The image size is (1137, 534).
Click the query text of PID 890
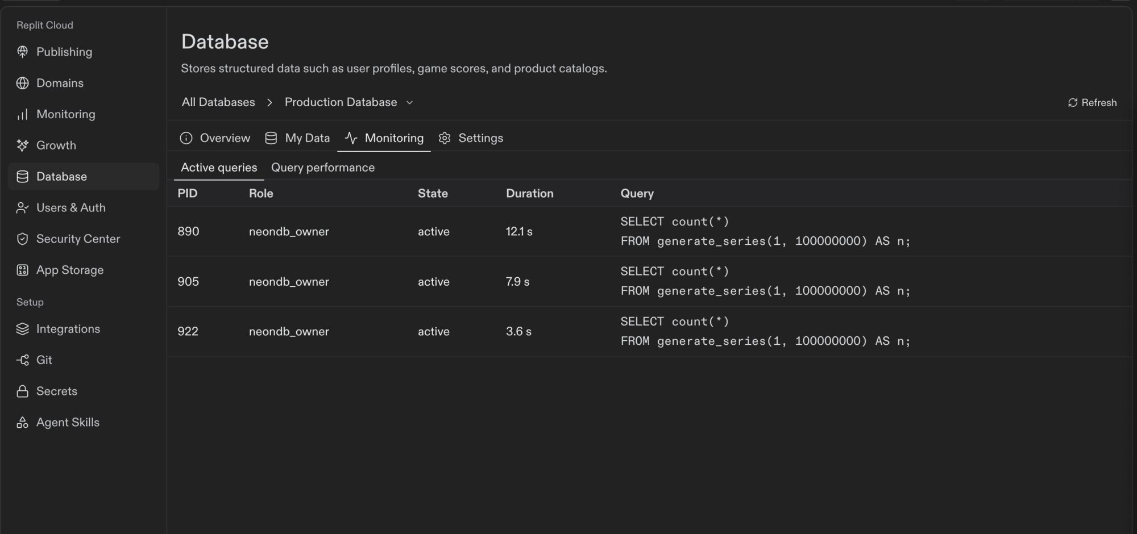tap(765, 231)
